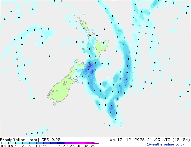Viewport: 191px width, 147px height.
Task: Pick the 15–20 mm legend swatch
Action: click(x=47, y=143)
